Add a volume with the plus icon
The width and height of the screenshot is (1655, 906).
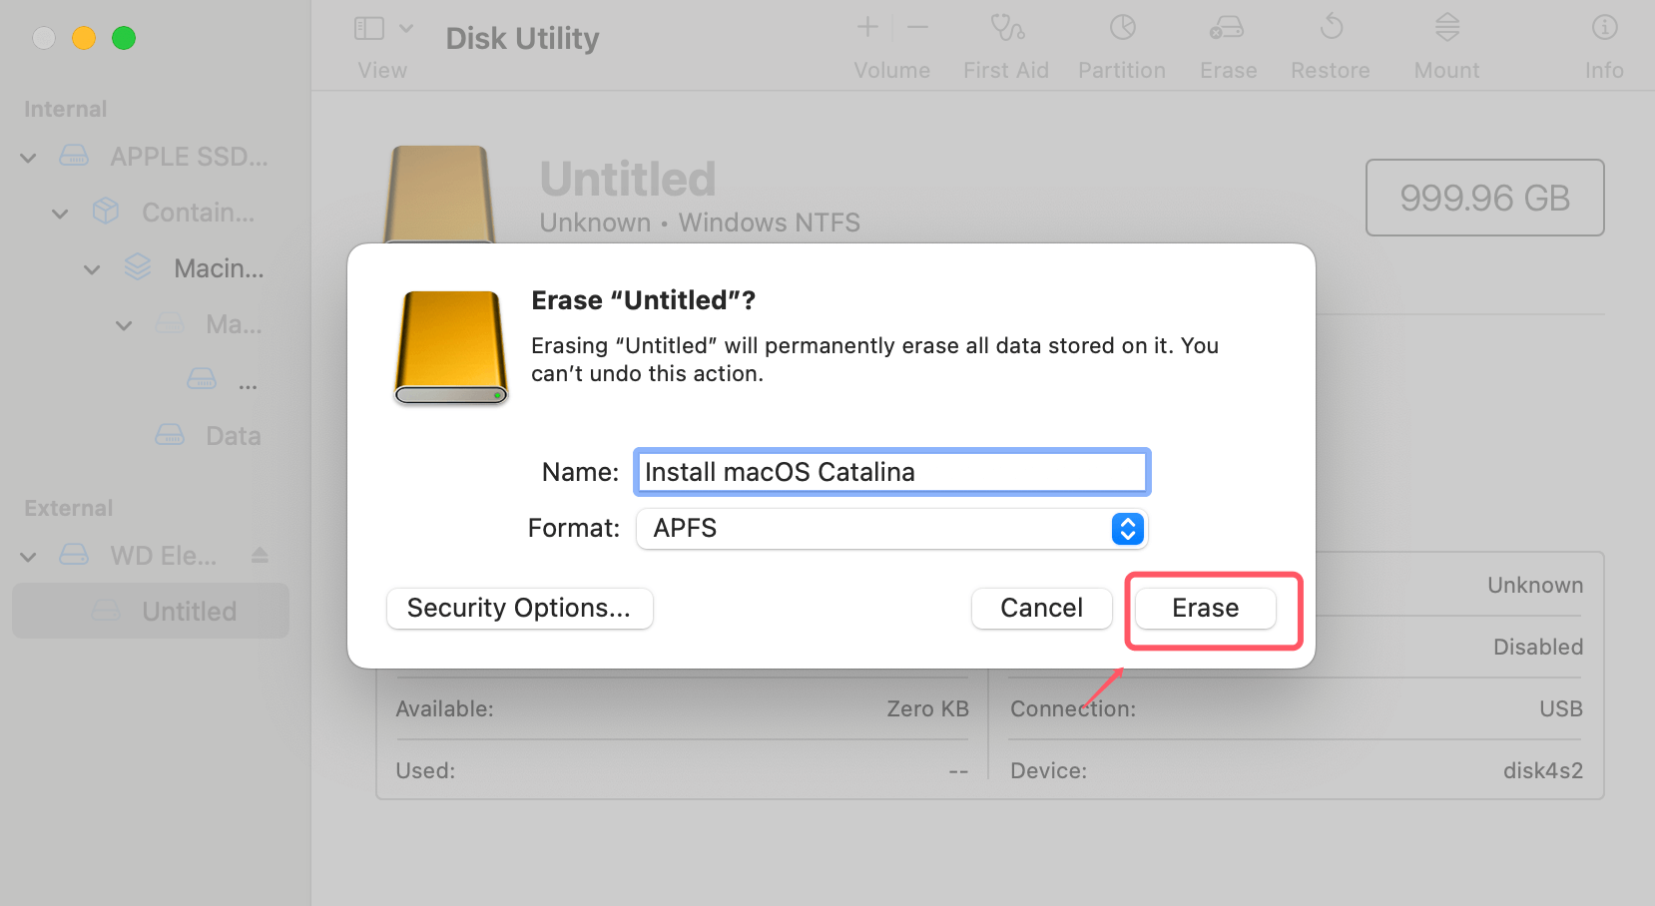click(x=866, y=27)
